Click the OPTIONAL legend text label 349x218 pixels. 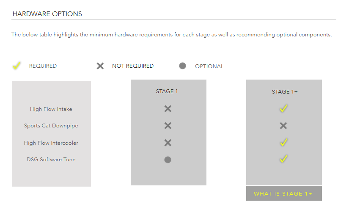[x=209, y=66]
